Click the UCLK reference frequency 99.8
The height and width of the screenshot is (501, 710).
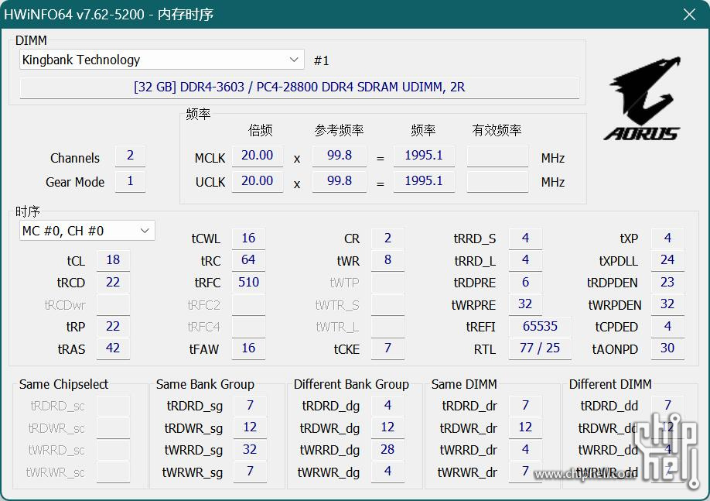click(x=340, y=181)
